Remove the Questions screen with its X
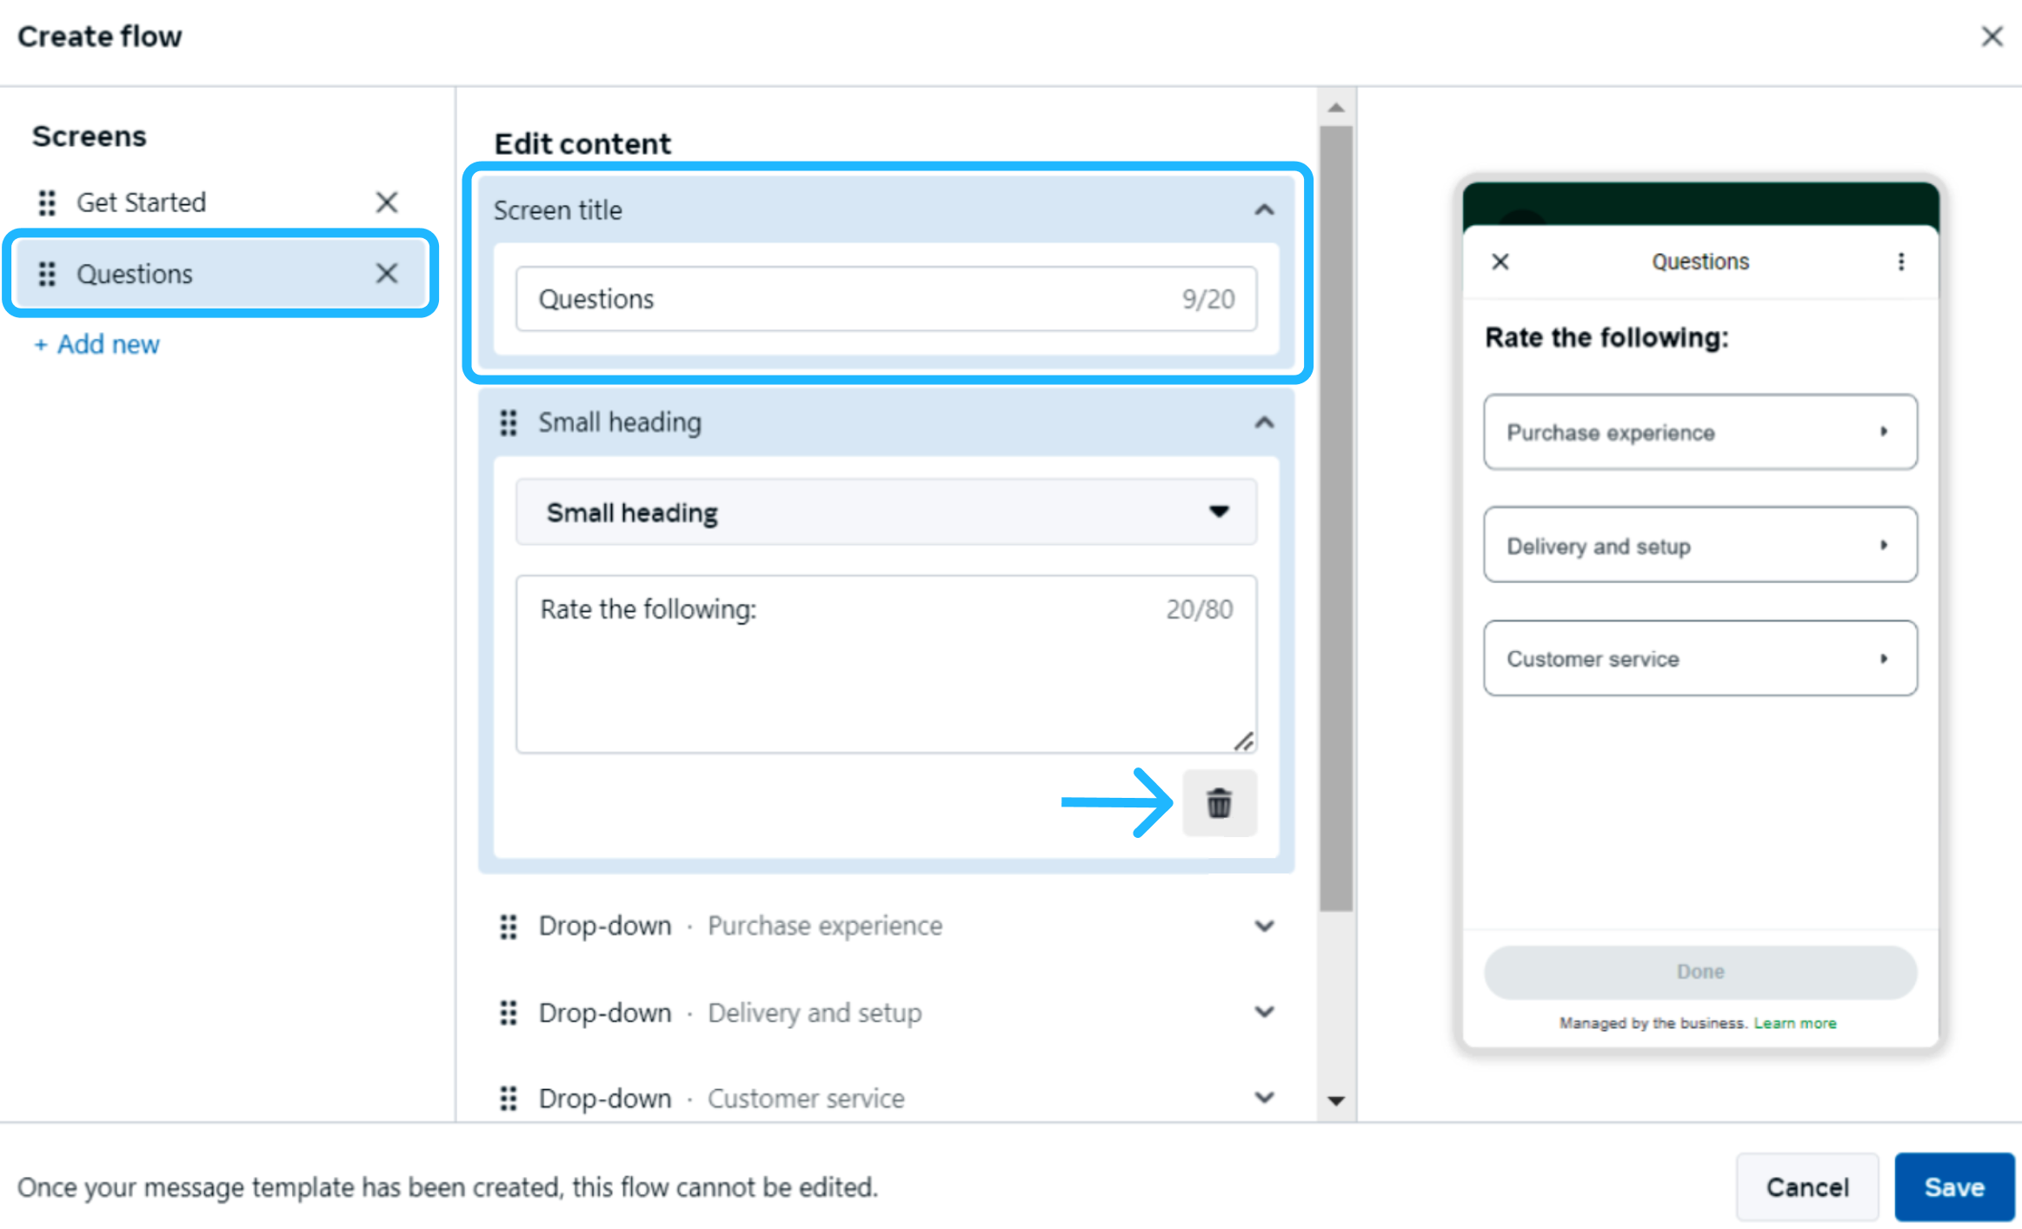The width and height of the screenshot is (2022, 1229). (x=387, y=274)
